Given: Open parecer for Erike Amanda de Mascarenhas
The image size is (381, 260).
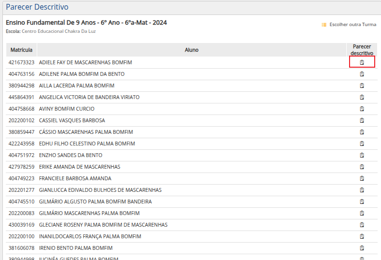Looking at the screenshot, I should click(x=362, y=167).
